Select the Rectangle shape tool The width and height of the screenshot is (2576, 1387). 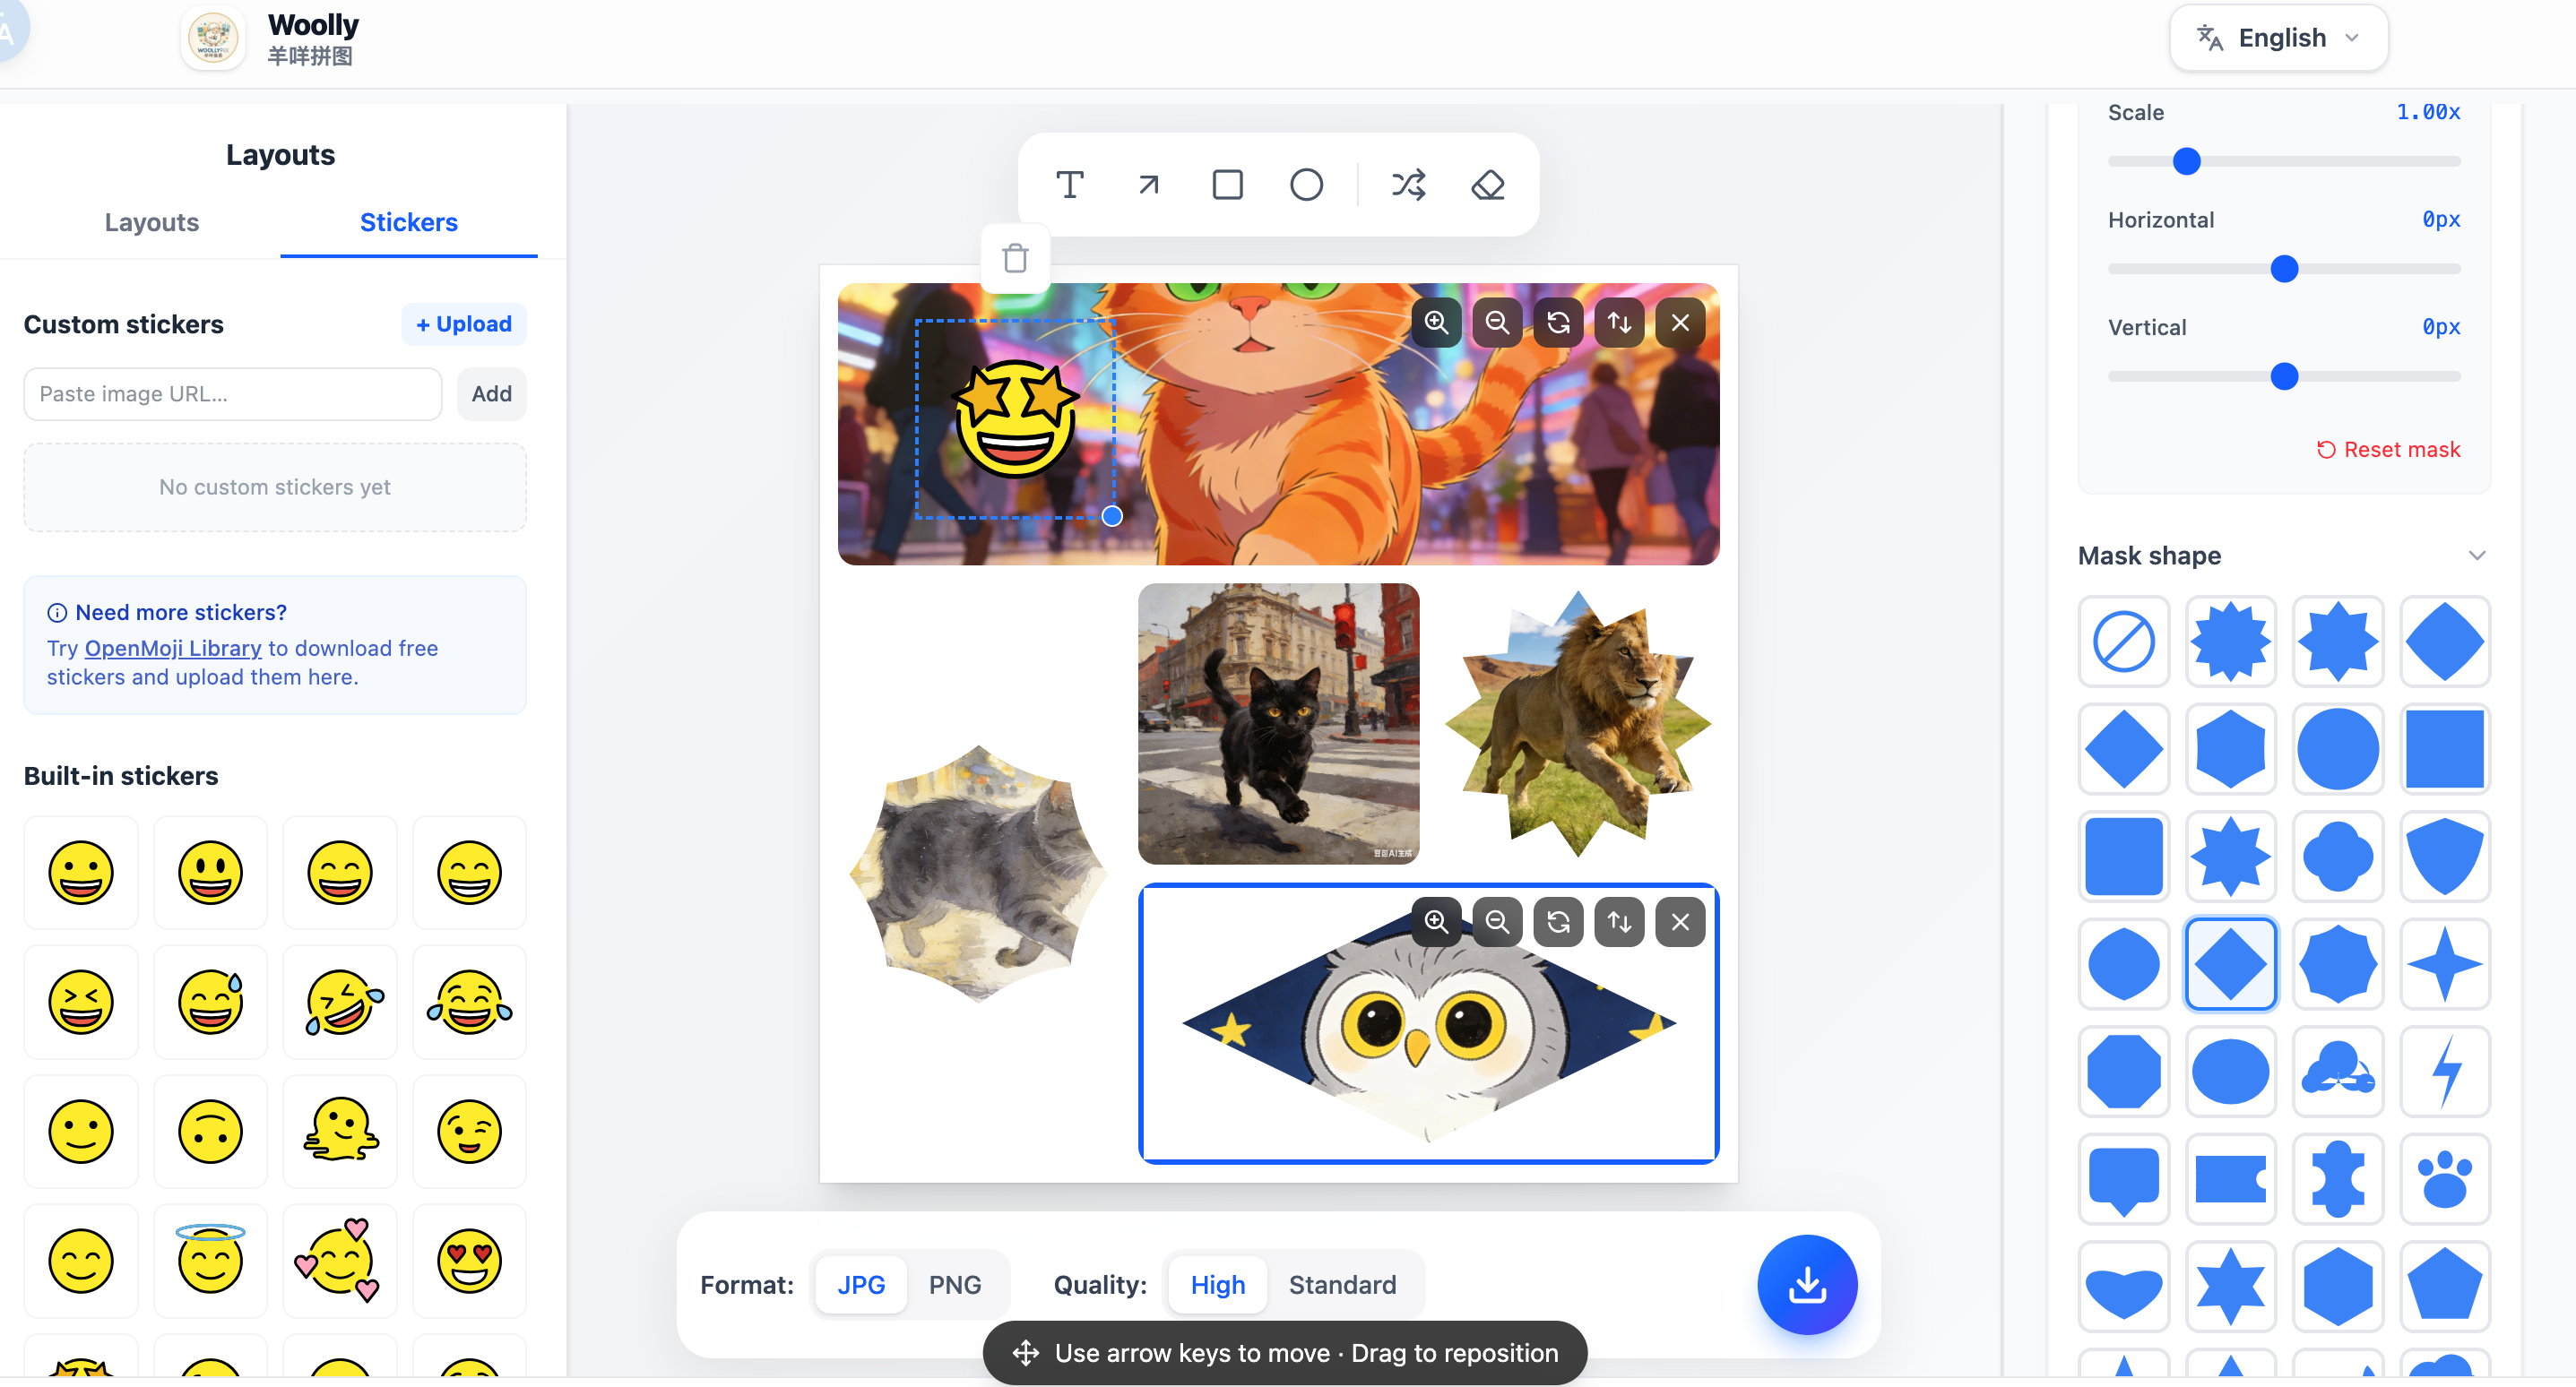coord(1227,185)
